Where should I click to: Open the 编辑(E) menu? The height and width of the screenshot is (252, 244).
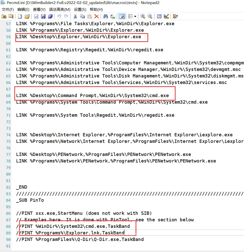coord(23,10)
